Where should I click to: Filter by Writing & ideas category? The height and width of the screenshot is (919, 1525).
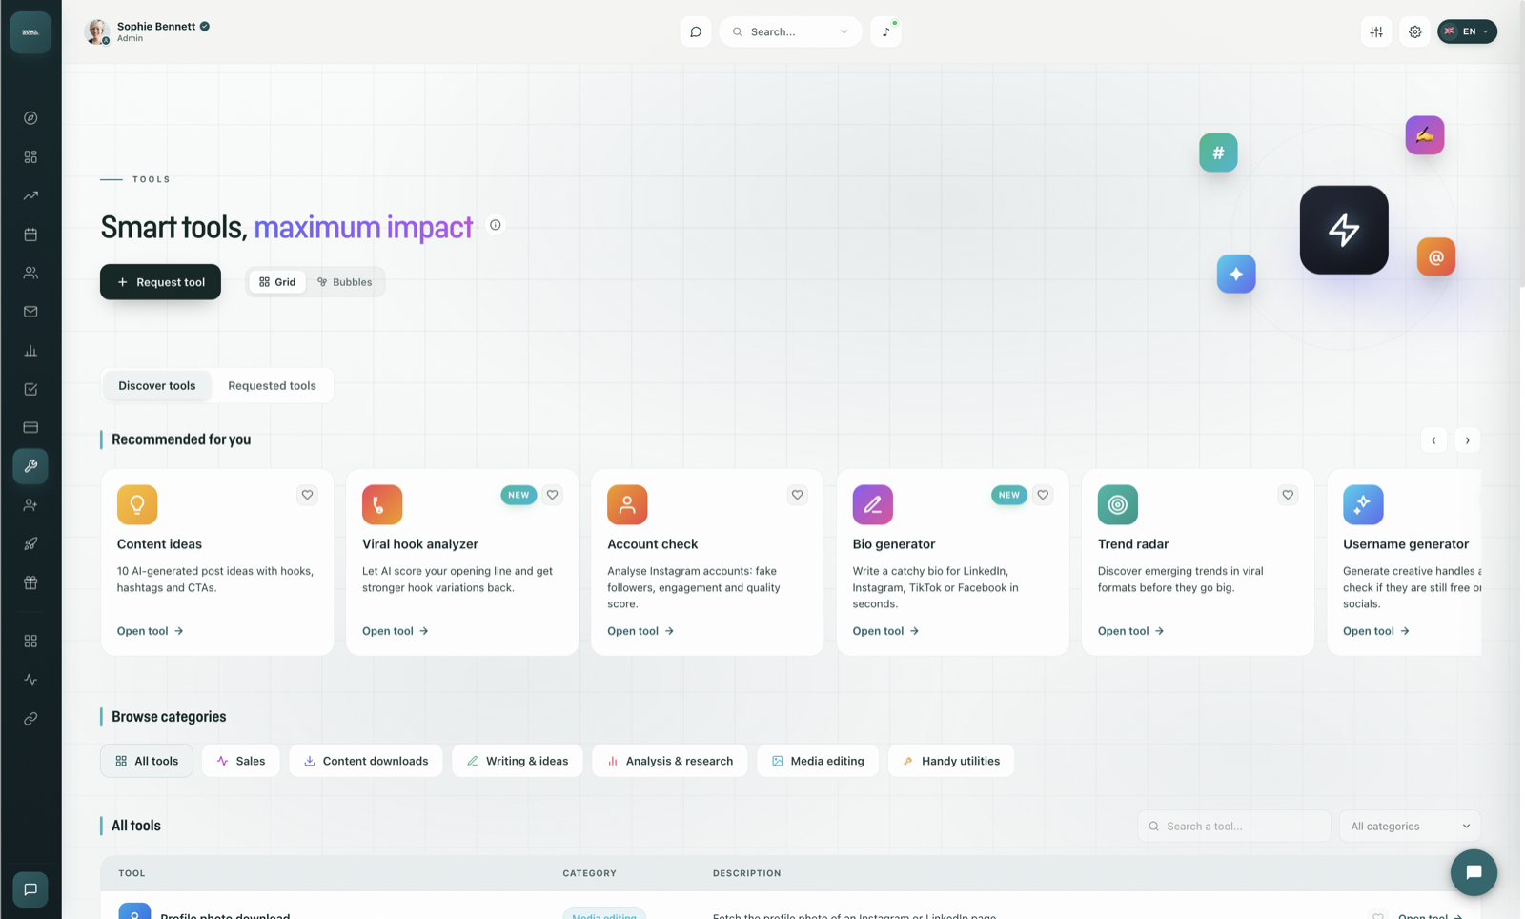click(518, 761)
